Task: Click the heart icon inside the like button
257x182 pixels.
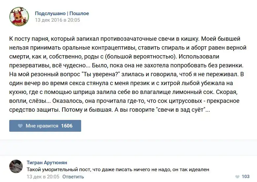Action: click(20, 126)
